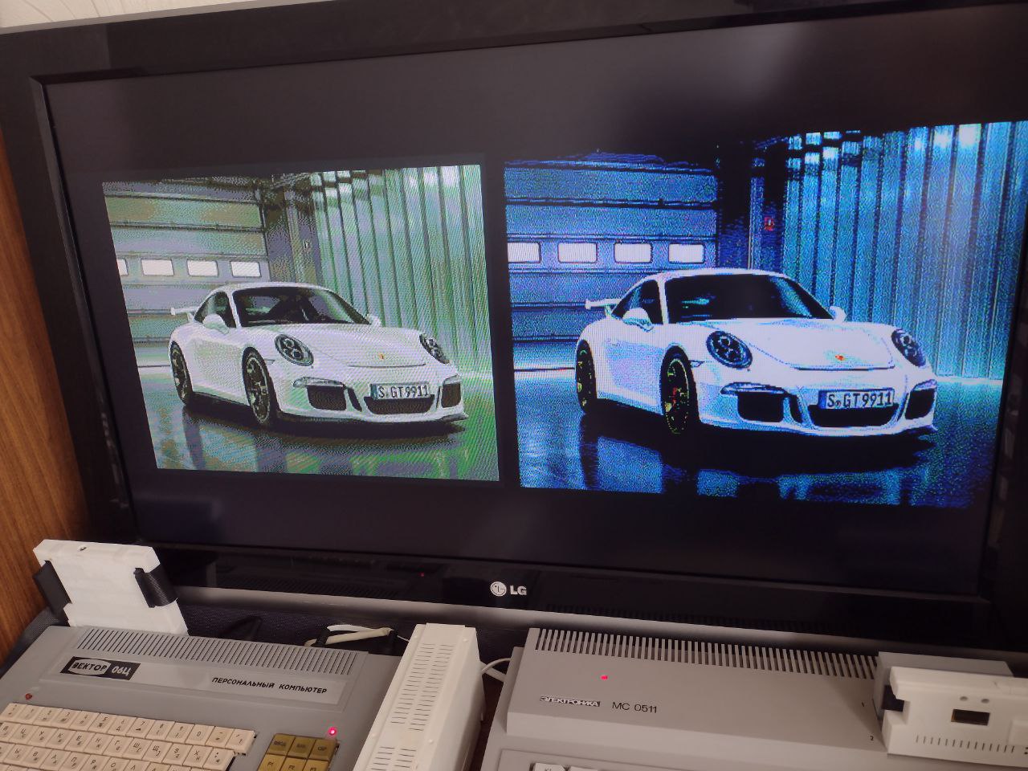Click the LG logo on the TV bezel
Screen dimensions: 1028x771
pos(506,591)
